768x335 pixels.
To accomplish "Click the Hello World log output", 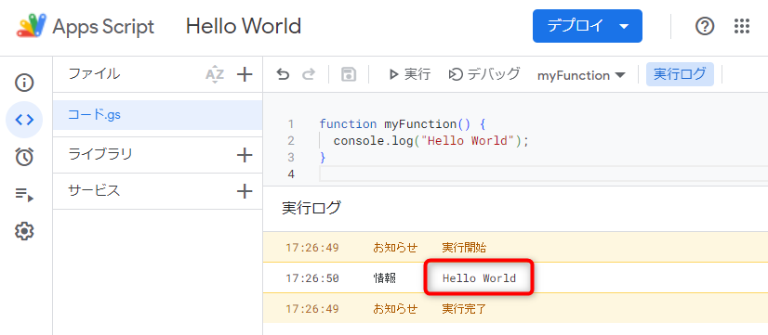I will click(x=479, y=278).
